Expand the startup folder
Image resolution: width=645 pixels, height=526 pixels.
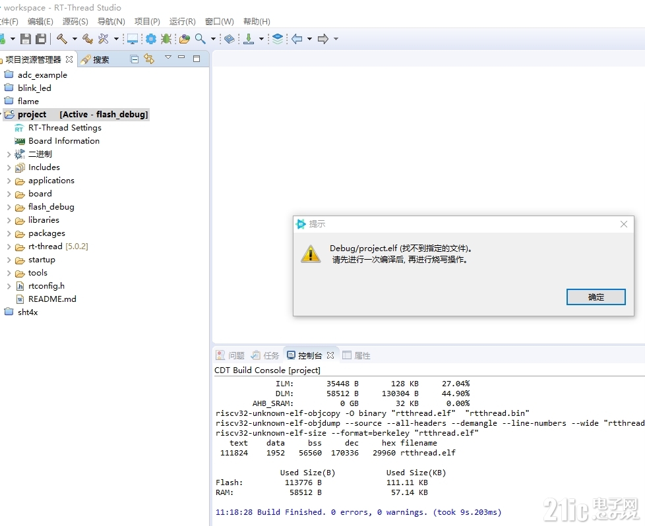[9, 260]
